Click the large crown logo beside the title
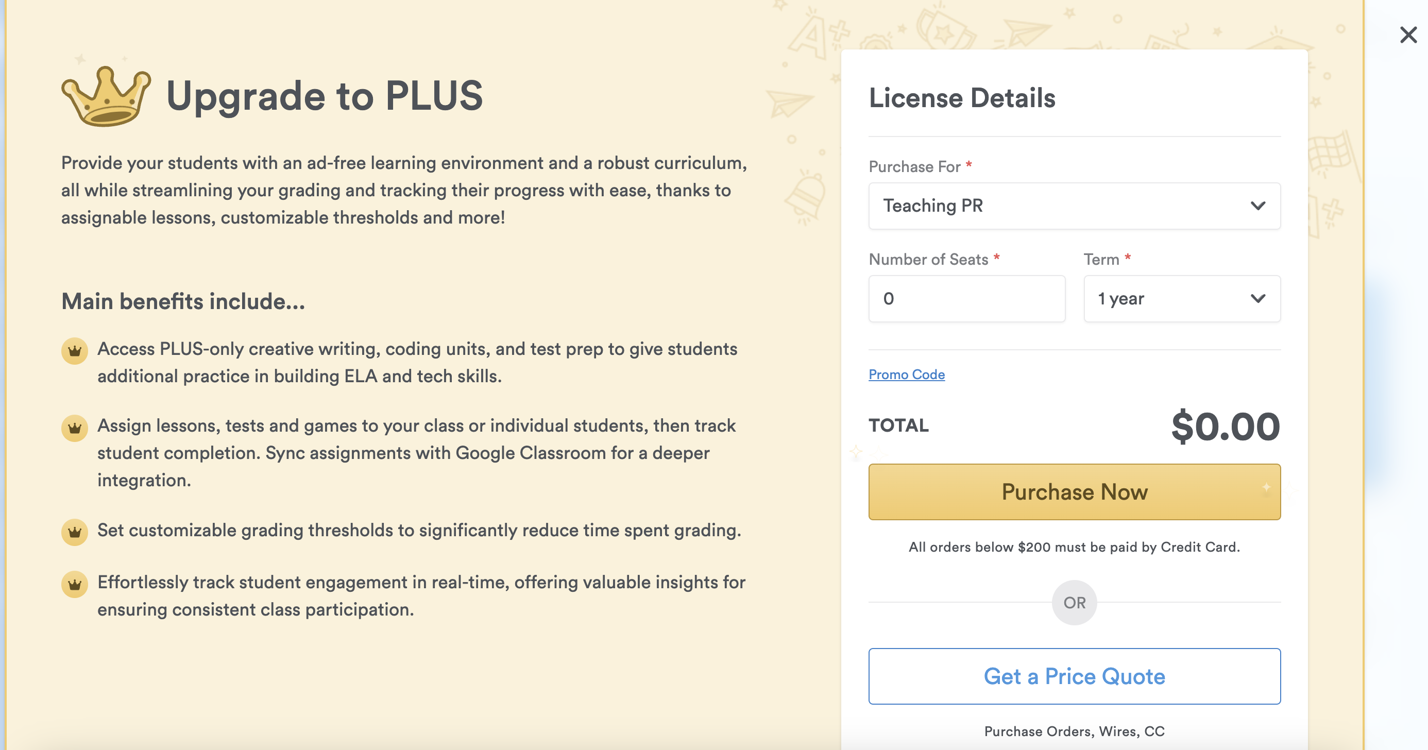 105,96
